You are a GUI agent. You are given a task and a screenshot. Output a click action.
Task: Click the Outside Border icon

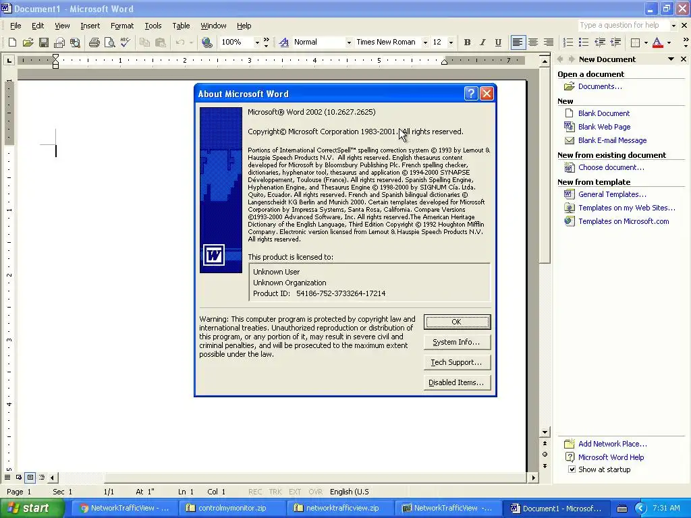(635, 42)
